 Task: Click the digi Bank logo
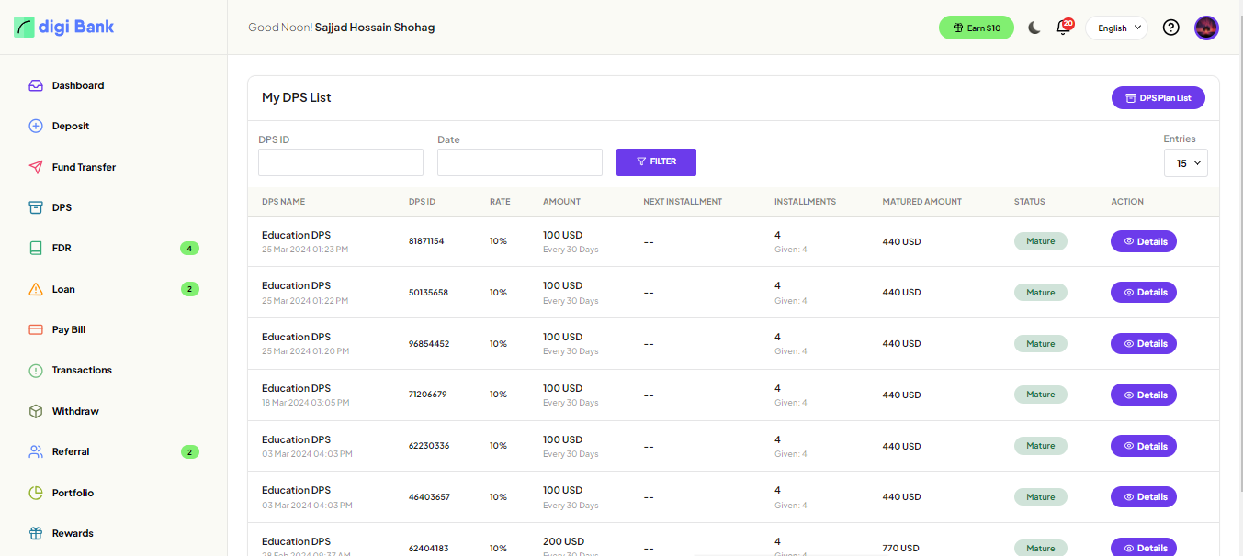tap(64, 27)
